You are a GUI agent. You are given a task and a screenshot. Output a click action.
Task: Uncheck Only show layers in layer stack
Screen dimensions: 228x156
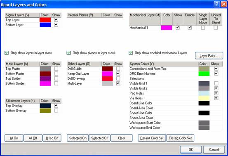pos(7,53)
